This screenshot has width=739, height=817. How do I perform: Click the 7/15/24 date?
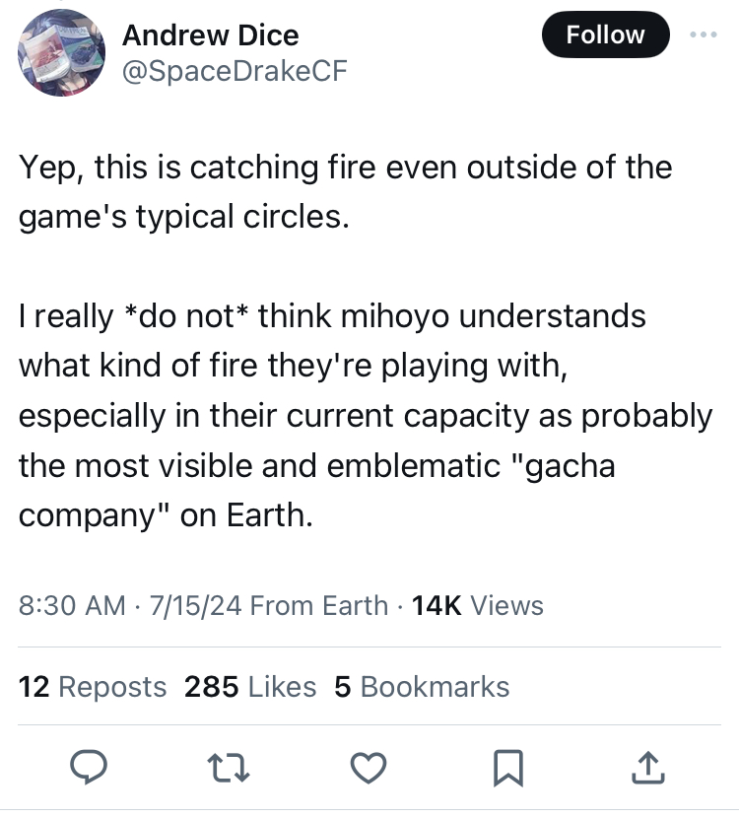tap(195, 604)
